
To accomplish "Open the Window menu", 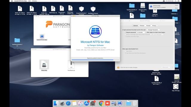I will point(35,1).
